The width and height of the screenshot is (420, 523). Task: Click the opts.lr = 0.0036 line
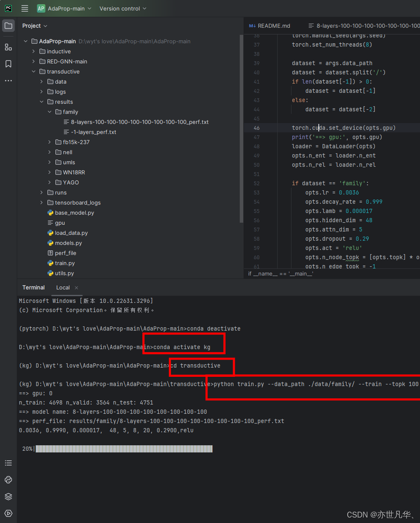pyautogui.click(x=332, y=192)
